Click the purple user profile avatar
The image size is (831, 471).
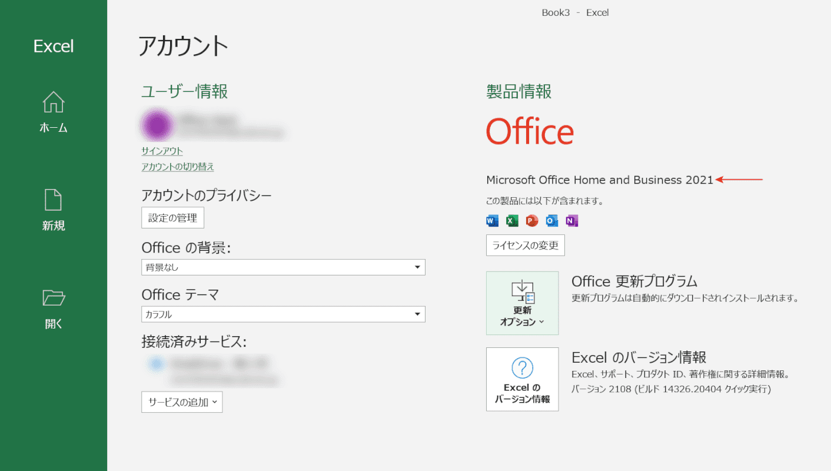[x=157, y=125]
